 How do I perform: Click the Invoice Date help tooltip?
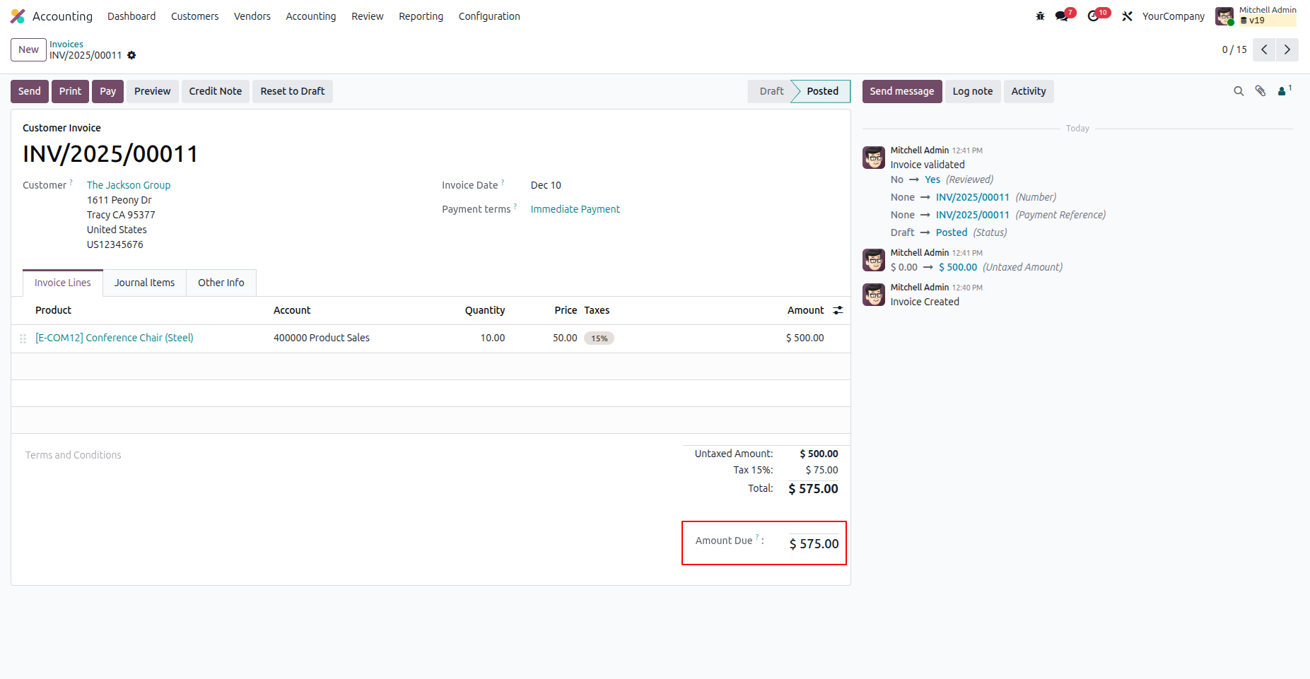(503, 182)
